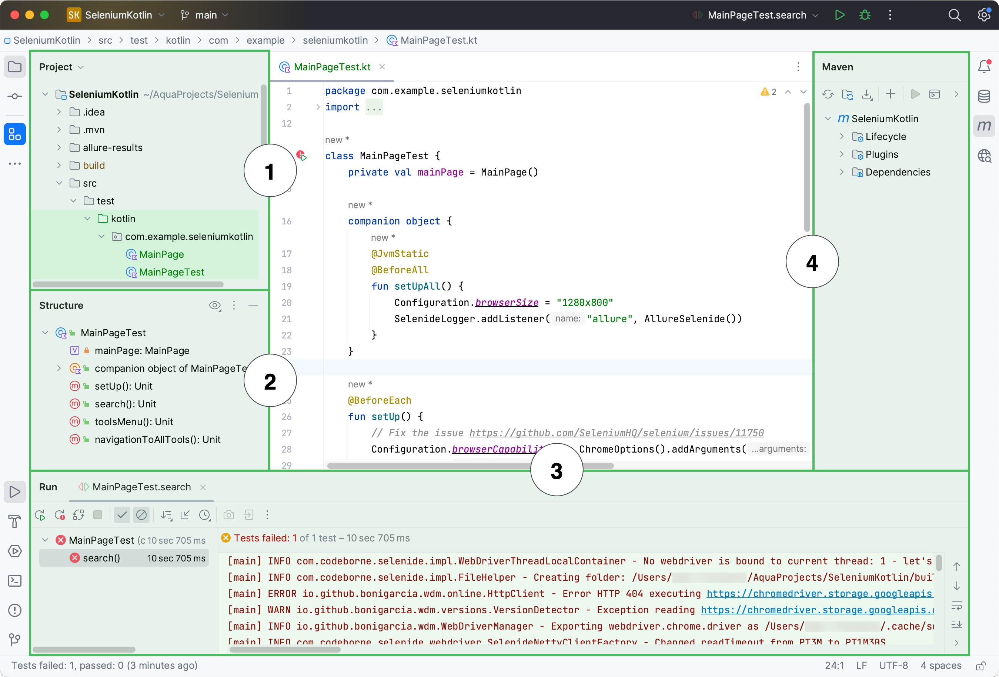Expand Maven Lifecycle node
Image resolution: width=999 pixels, height=677 pixels.
point(842,136)
